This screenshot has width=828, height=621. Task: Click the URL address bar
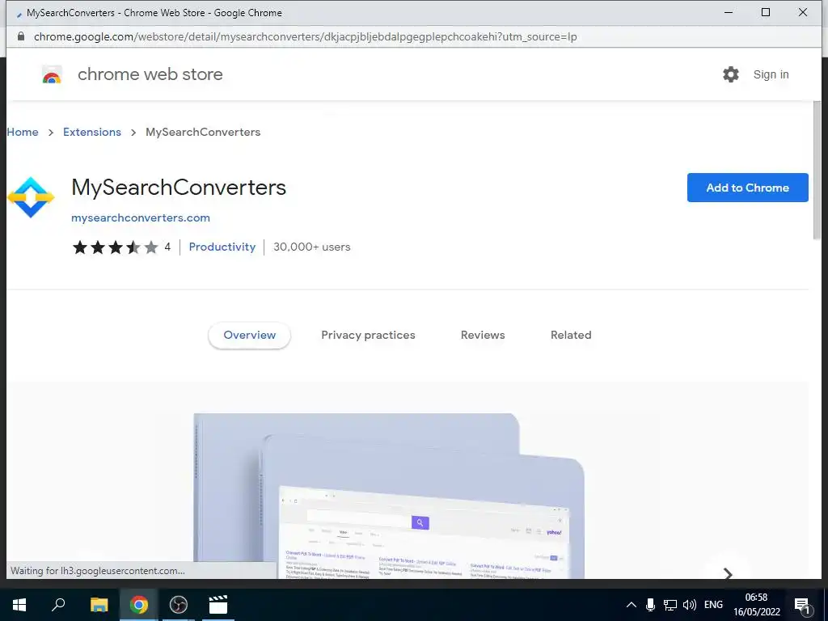tap(305, 36)
